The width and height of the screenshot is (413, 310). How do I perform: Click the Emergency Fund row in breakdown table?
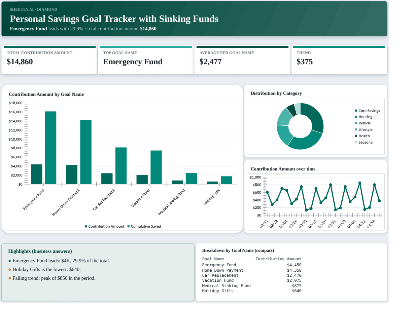click(x=252, y=265)
